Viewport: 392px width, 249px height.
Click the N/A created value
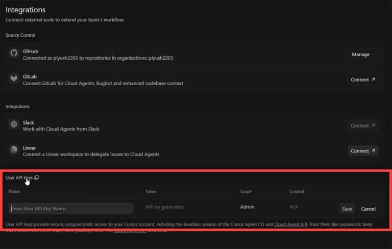tap(294, 207)
